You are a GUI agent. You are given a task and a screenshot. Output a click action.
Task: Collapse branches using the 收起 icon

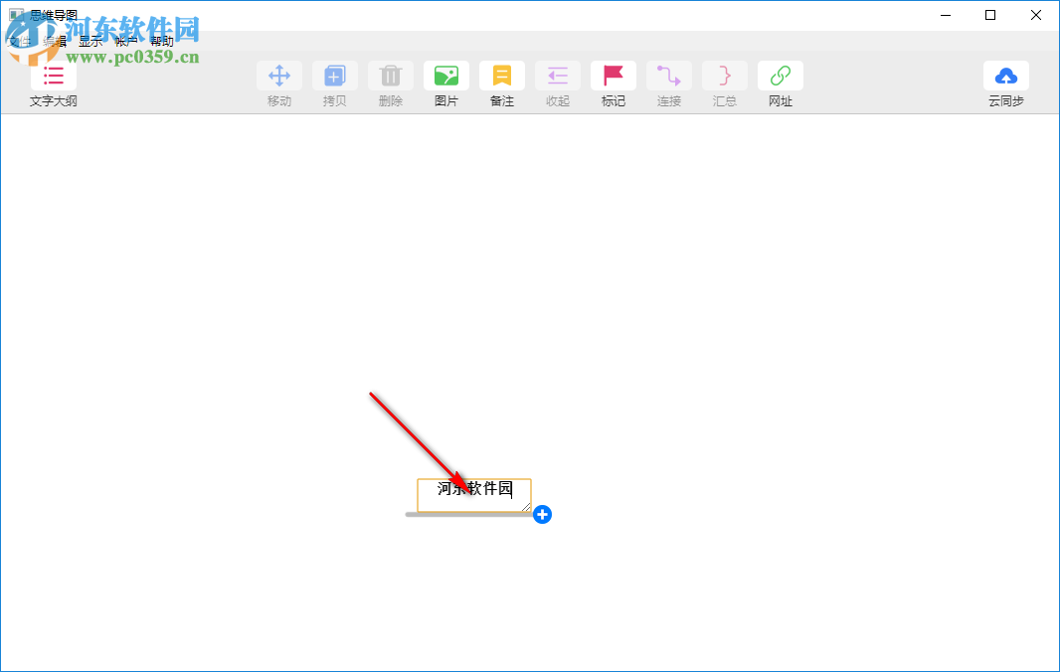coord(557,76)
